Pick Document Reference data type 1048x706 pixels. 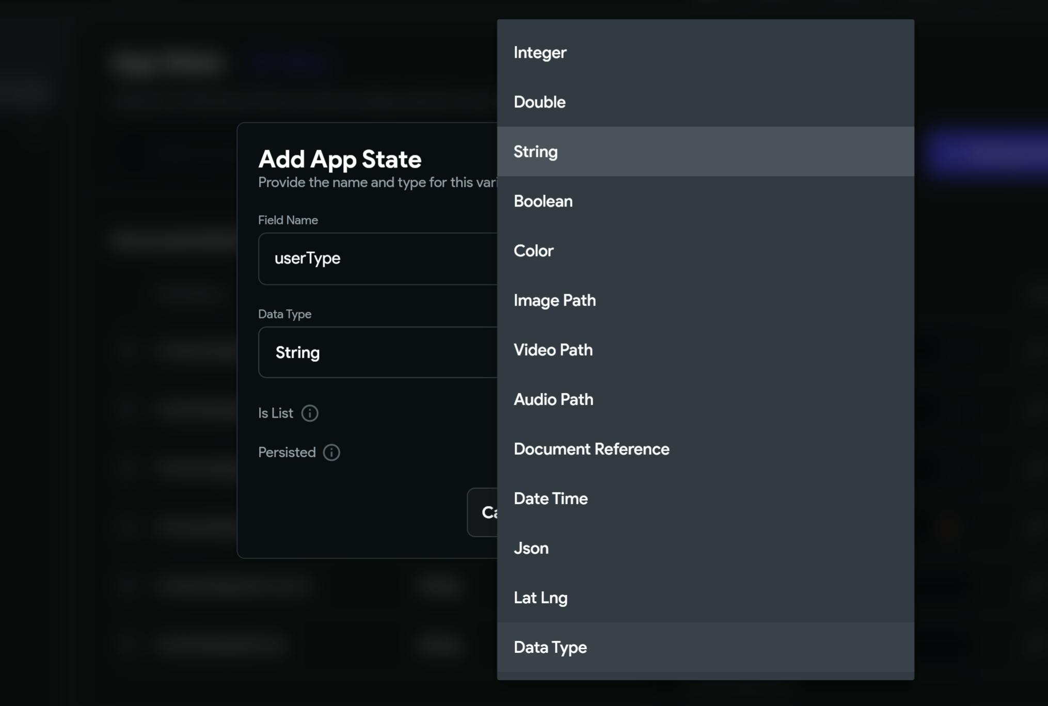[x=591, y=449]
